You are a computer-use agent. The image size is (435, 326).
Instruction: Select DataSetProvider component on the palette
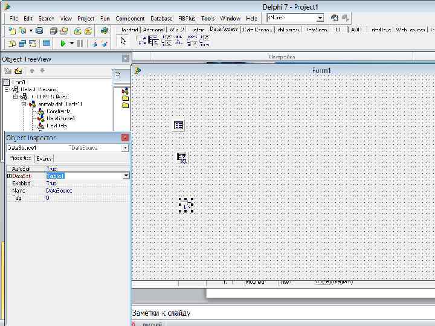coord(167,41)
